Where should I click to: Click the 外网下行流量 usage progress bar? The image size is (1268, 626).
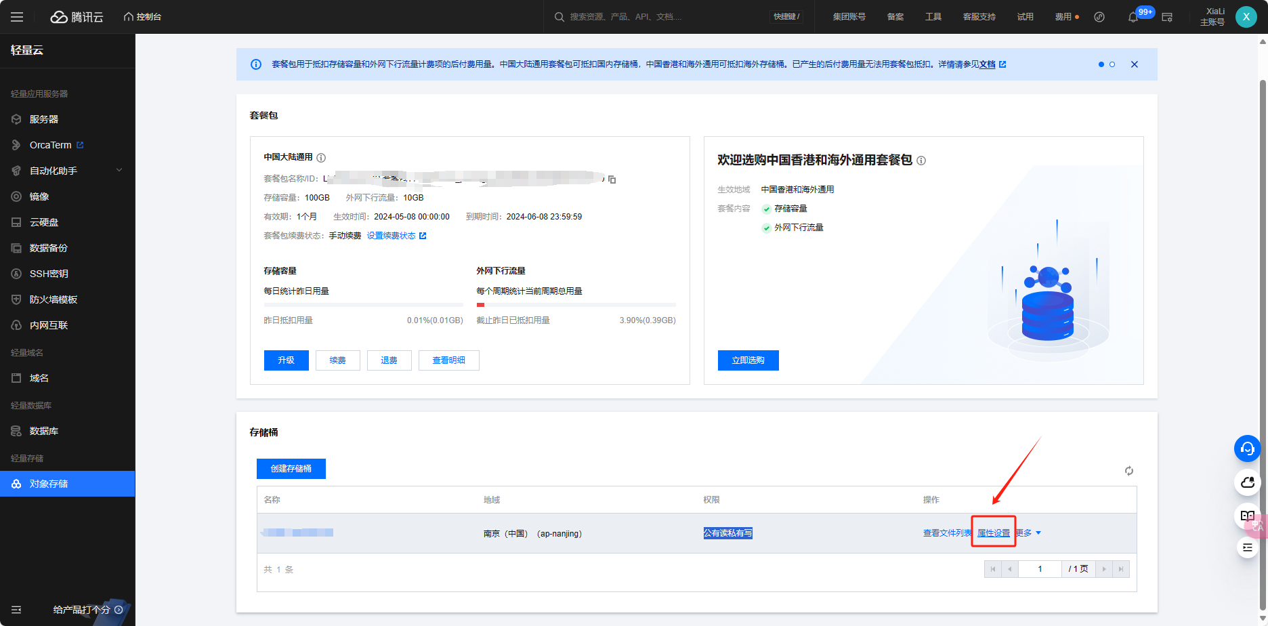(x=576, y=305)
